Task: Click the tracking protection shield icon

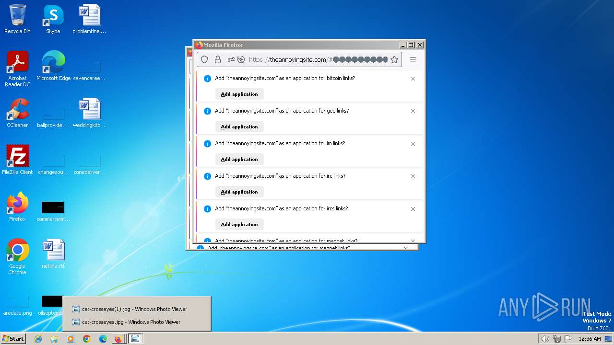Action: coord(204,59)
